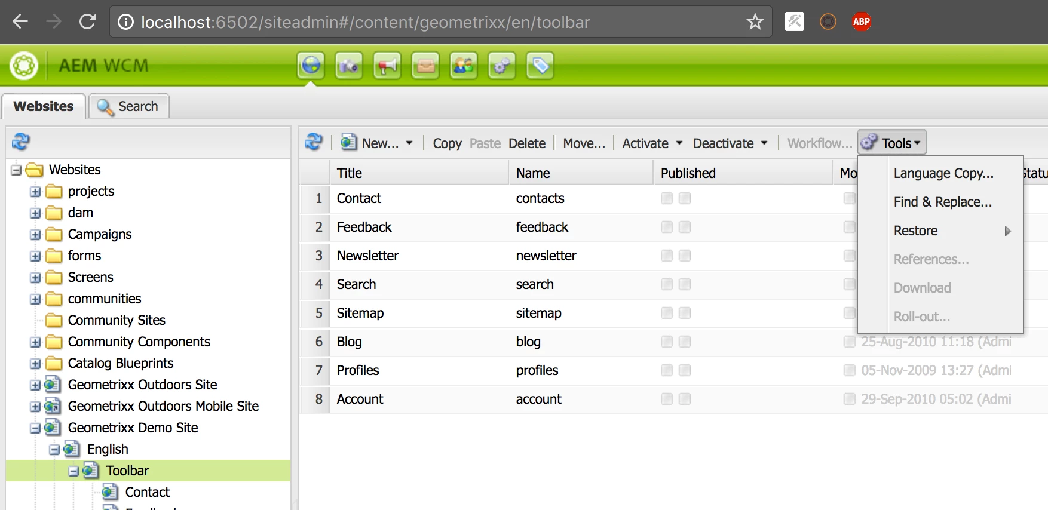Click first published indicator in Blog row

pos(667,342)
